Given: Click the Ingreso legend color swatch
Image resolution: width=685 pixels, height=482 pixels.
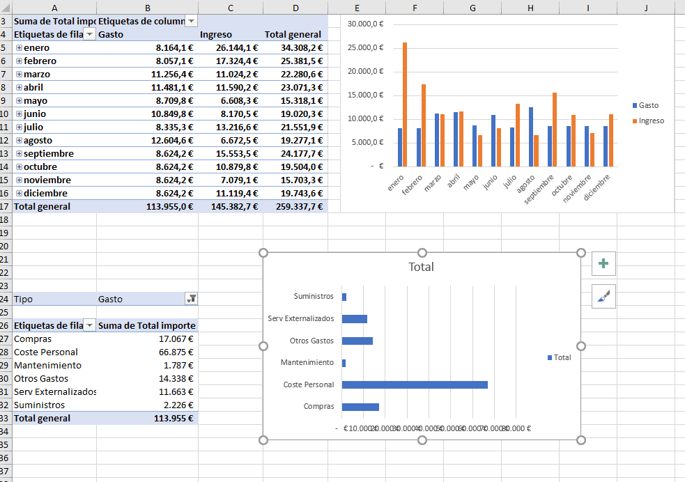Looking at the screenshot, I should click(635, 121).
